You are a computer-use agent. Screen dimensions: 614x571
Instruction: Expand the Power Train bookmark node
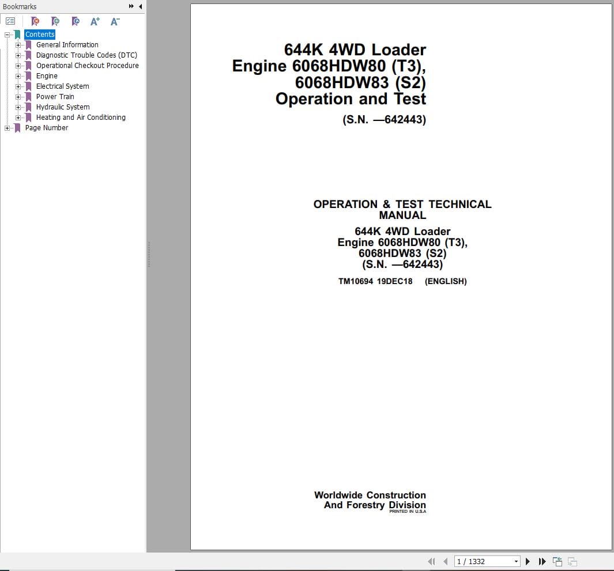pyautogui.click(x=18, y=97)
